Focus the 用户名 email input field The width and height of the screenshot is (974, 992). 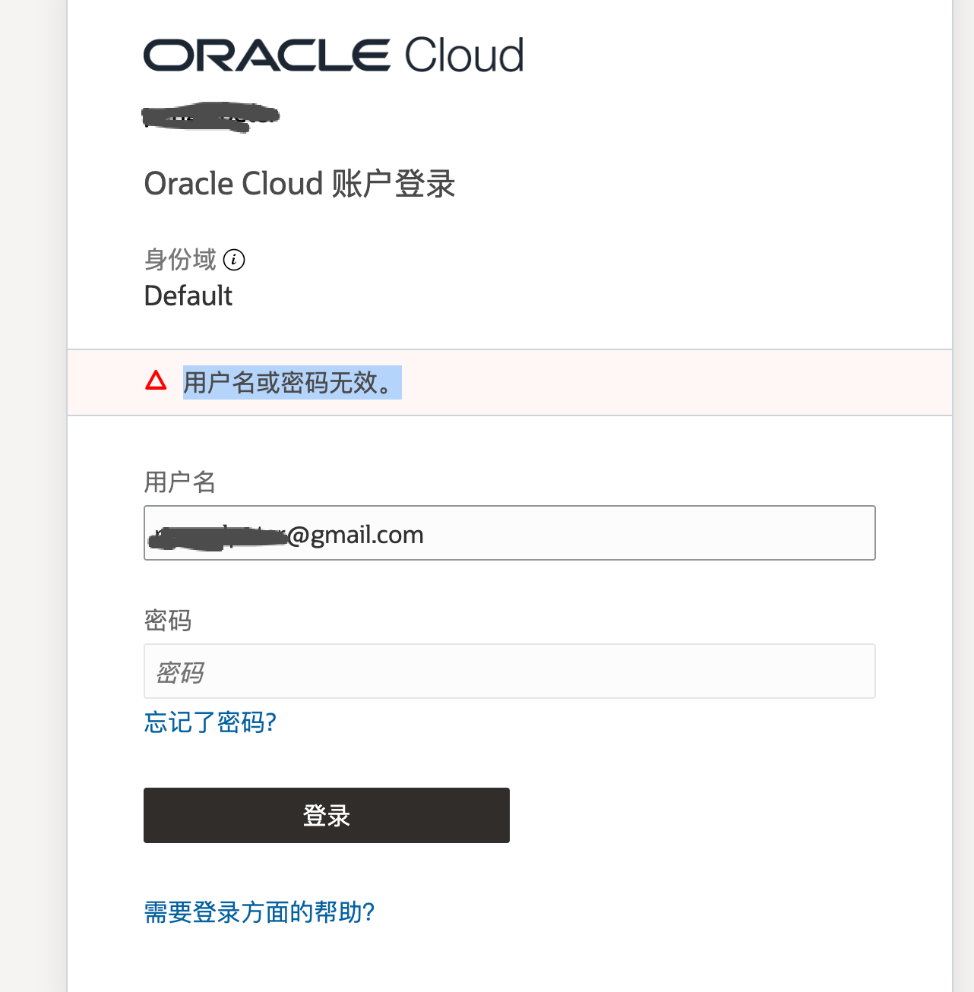(510, 533)
